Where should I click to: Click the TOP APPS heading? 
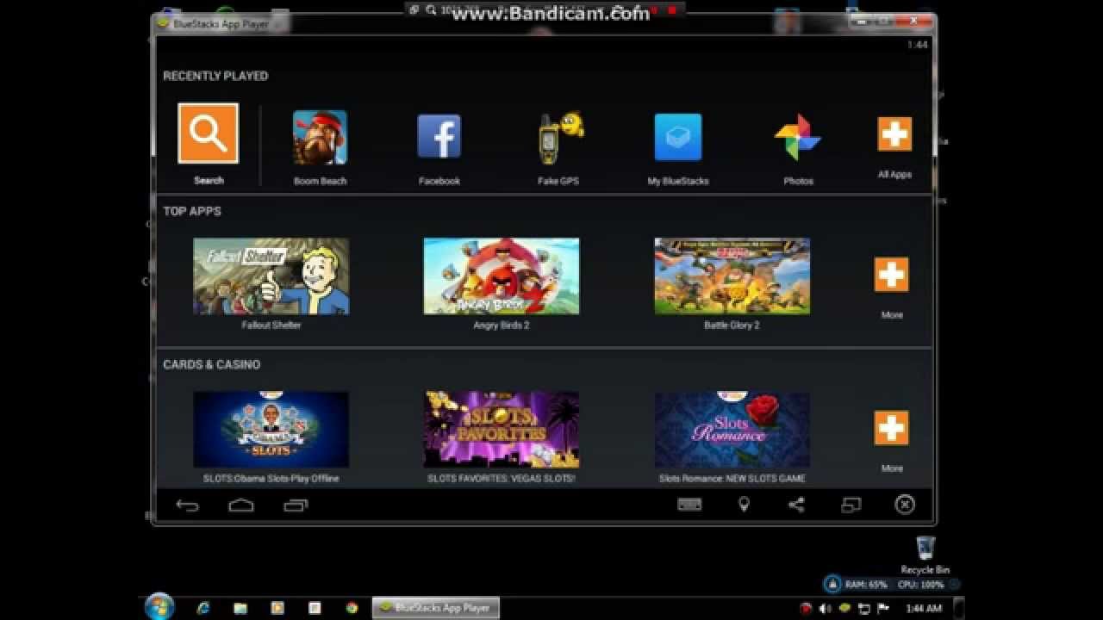192,211
